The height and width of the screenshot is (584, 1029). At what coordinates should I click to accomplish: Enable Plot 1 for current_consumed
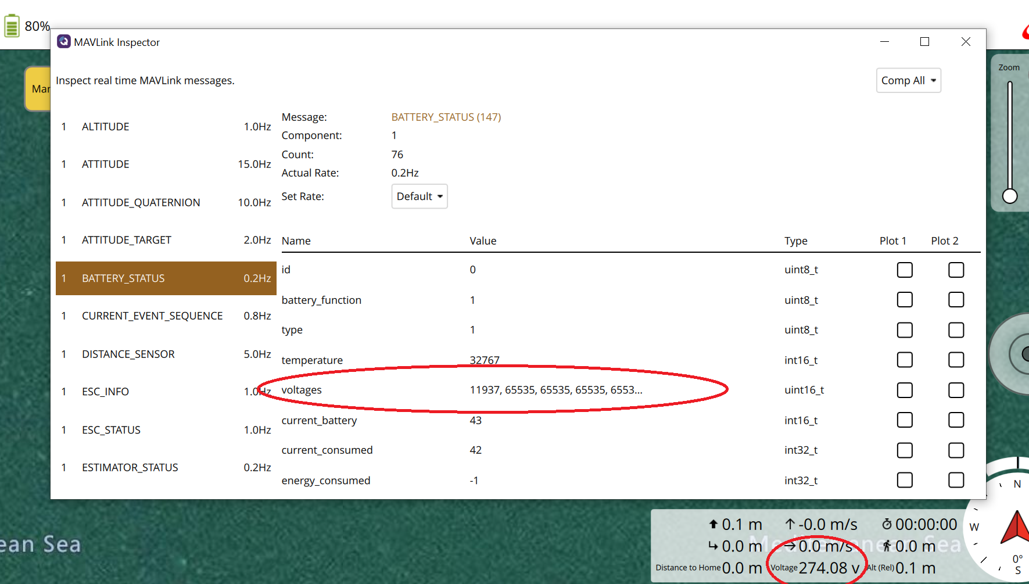[x=905, y=450]
